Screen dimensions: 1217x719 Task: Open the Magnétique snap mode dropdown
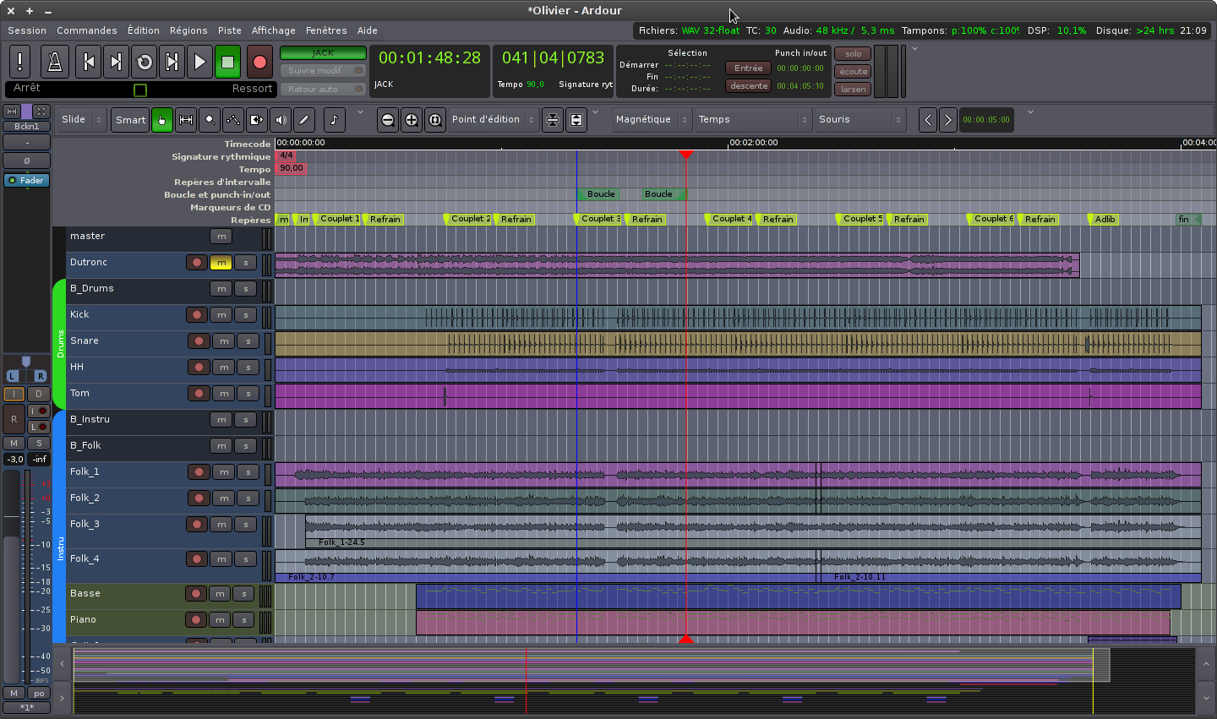pos(652,120)
